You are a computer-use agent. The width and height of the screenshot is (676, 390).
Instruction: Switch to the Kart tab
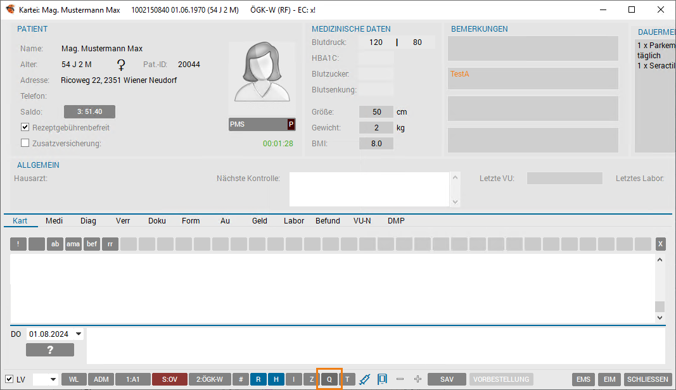[20, 220]
